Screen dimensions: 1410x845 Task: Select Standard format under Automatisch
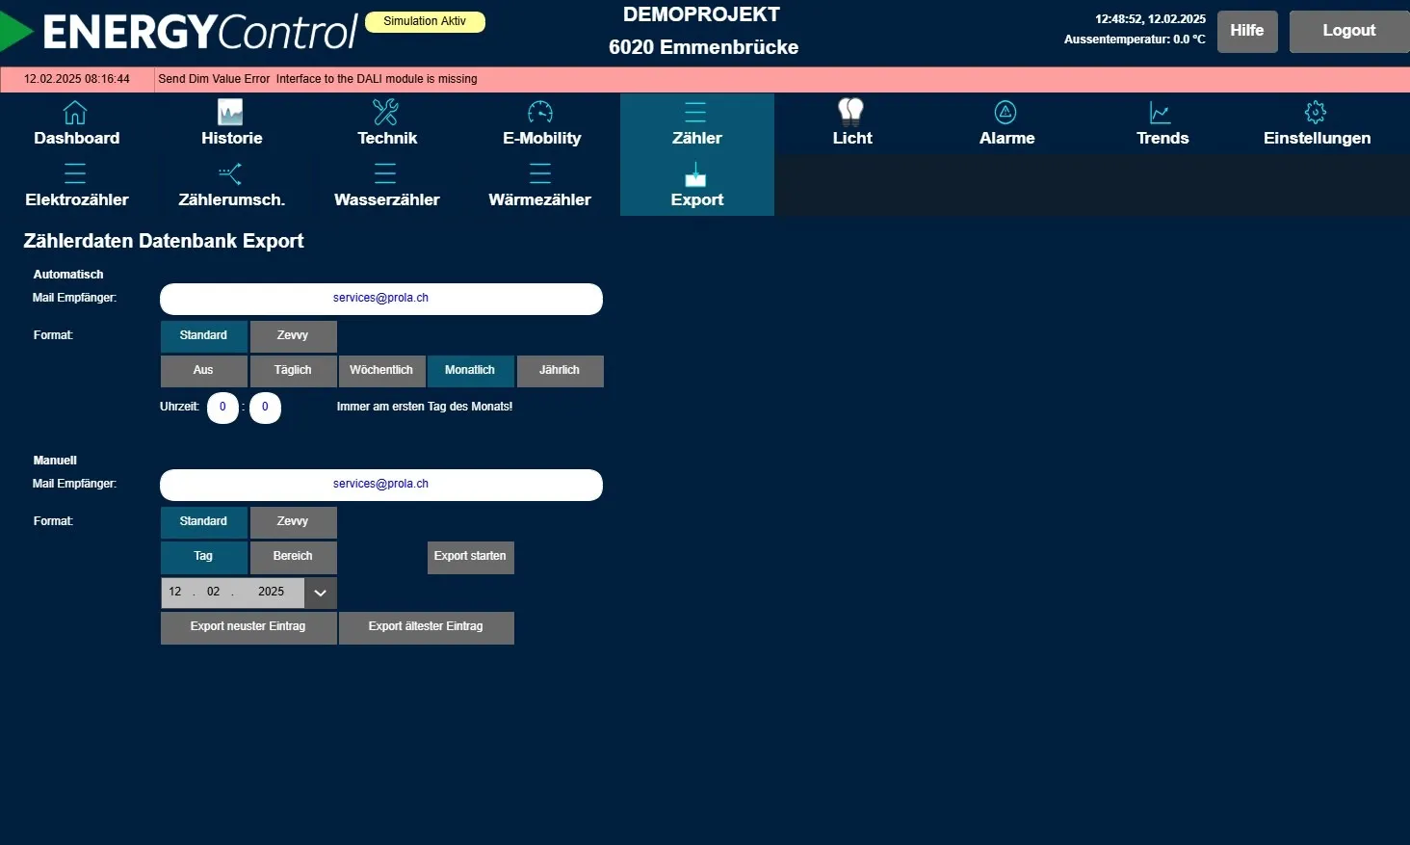(204, 336)
